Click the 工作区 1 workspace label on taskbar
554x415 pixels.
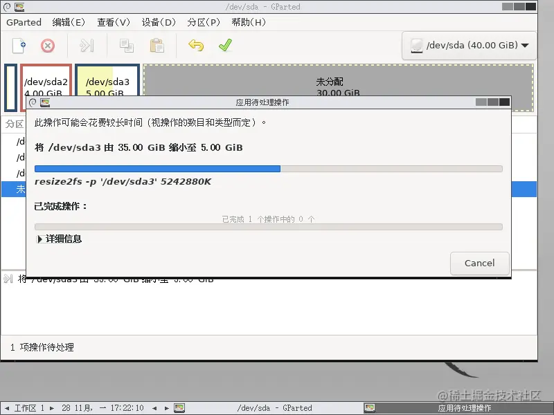coord(29,408)
